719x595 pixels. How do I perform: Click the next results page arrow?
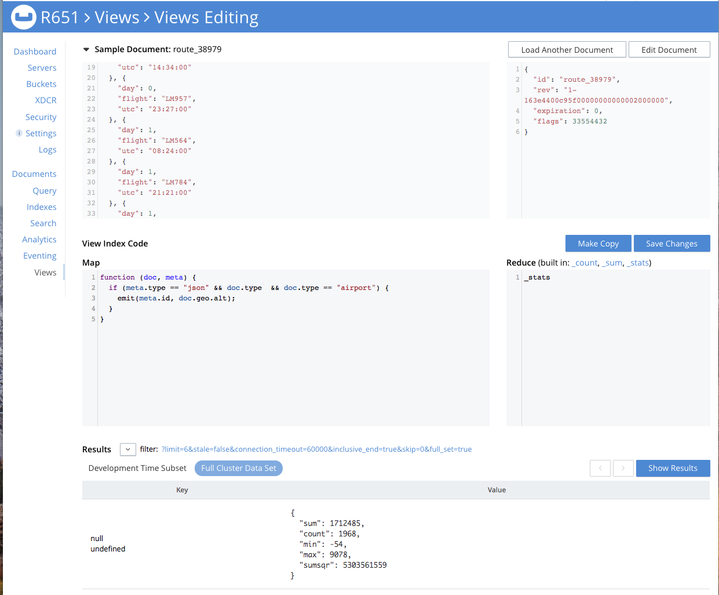pos(623,468)
